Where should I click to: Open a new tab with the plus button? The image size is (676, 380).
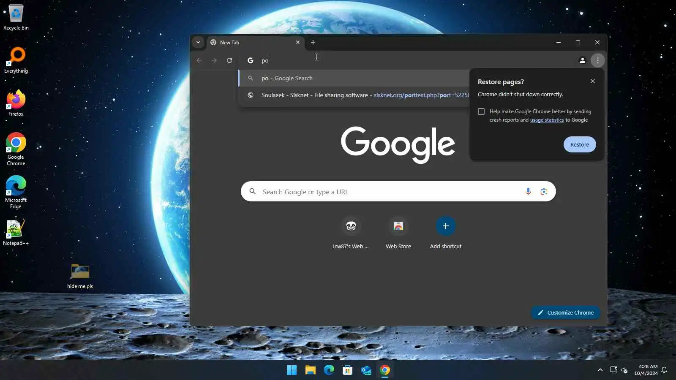313,42
